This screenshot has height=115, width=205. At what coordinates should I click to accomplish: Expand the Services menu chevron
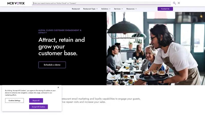point(122,9)
